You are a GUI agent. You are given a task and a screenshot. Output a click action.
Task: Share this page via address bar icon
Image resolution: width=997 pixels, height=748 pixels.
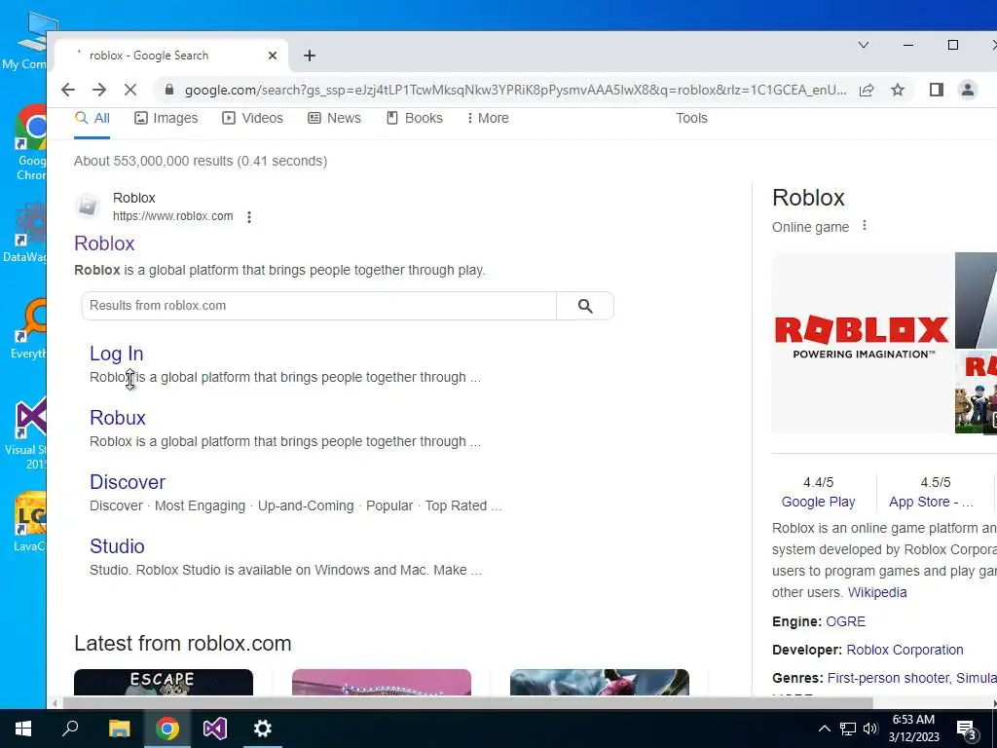(867, 90)
